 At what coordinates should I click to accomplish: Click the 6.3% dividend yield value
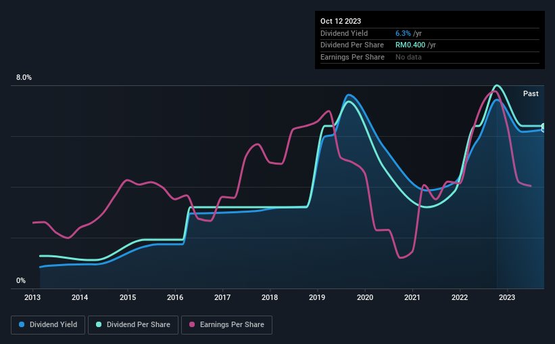[403, 33]
